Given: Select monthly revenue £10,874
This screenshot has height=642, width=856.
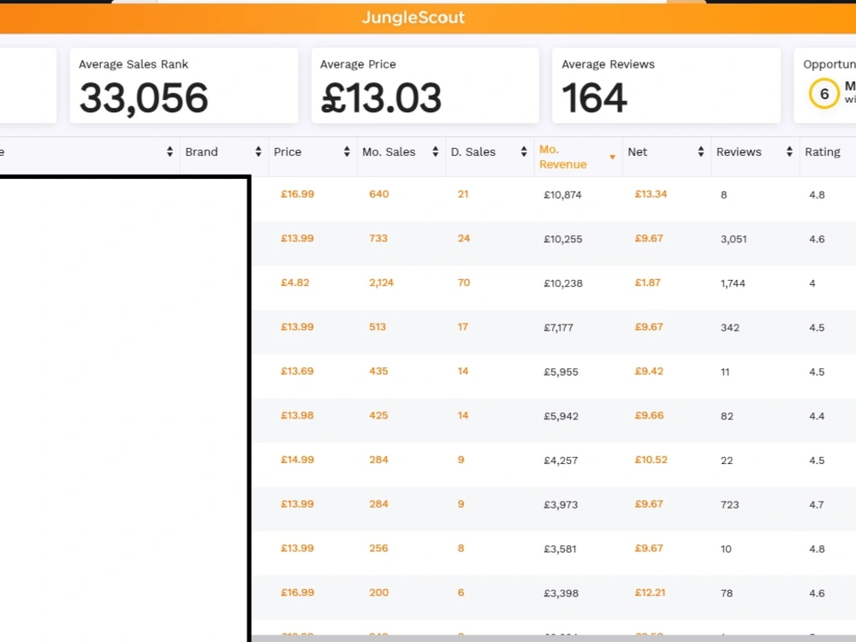Looking at the screenshot, I should coord(562,194).
